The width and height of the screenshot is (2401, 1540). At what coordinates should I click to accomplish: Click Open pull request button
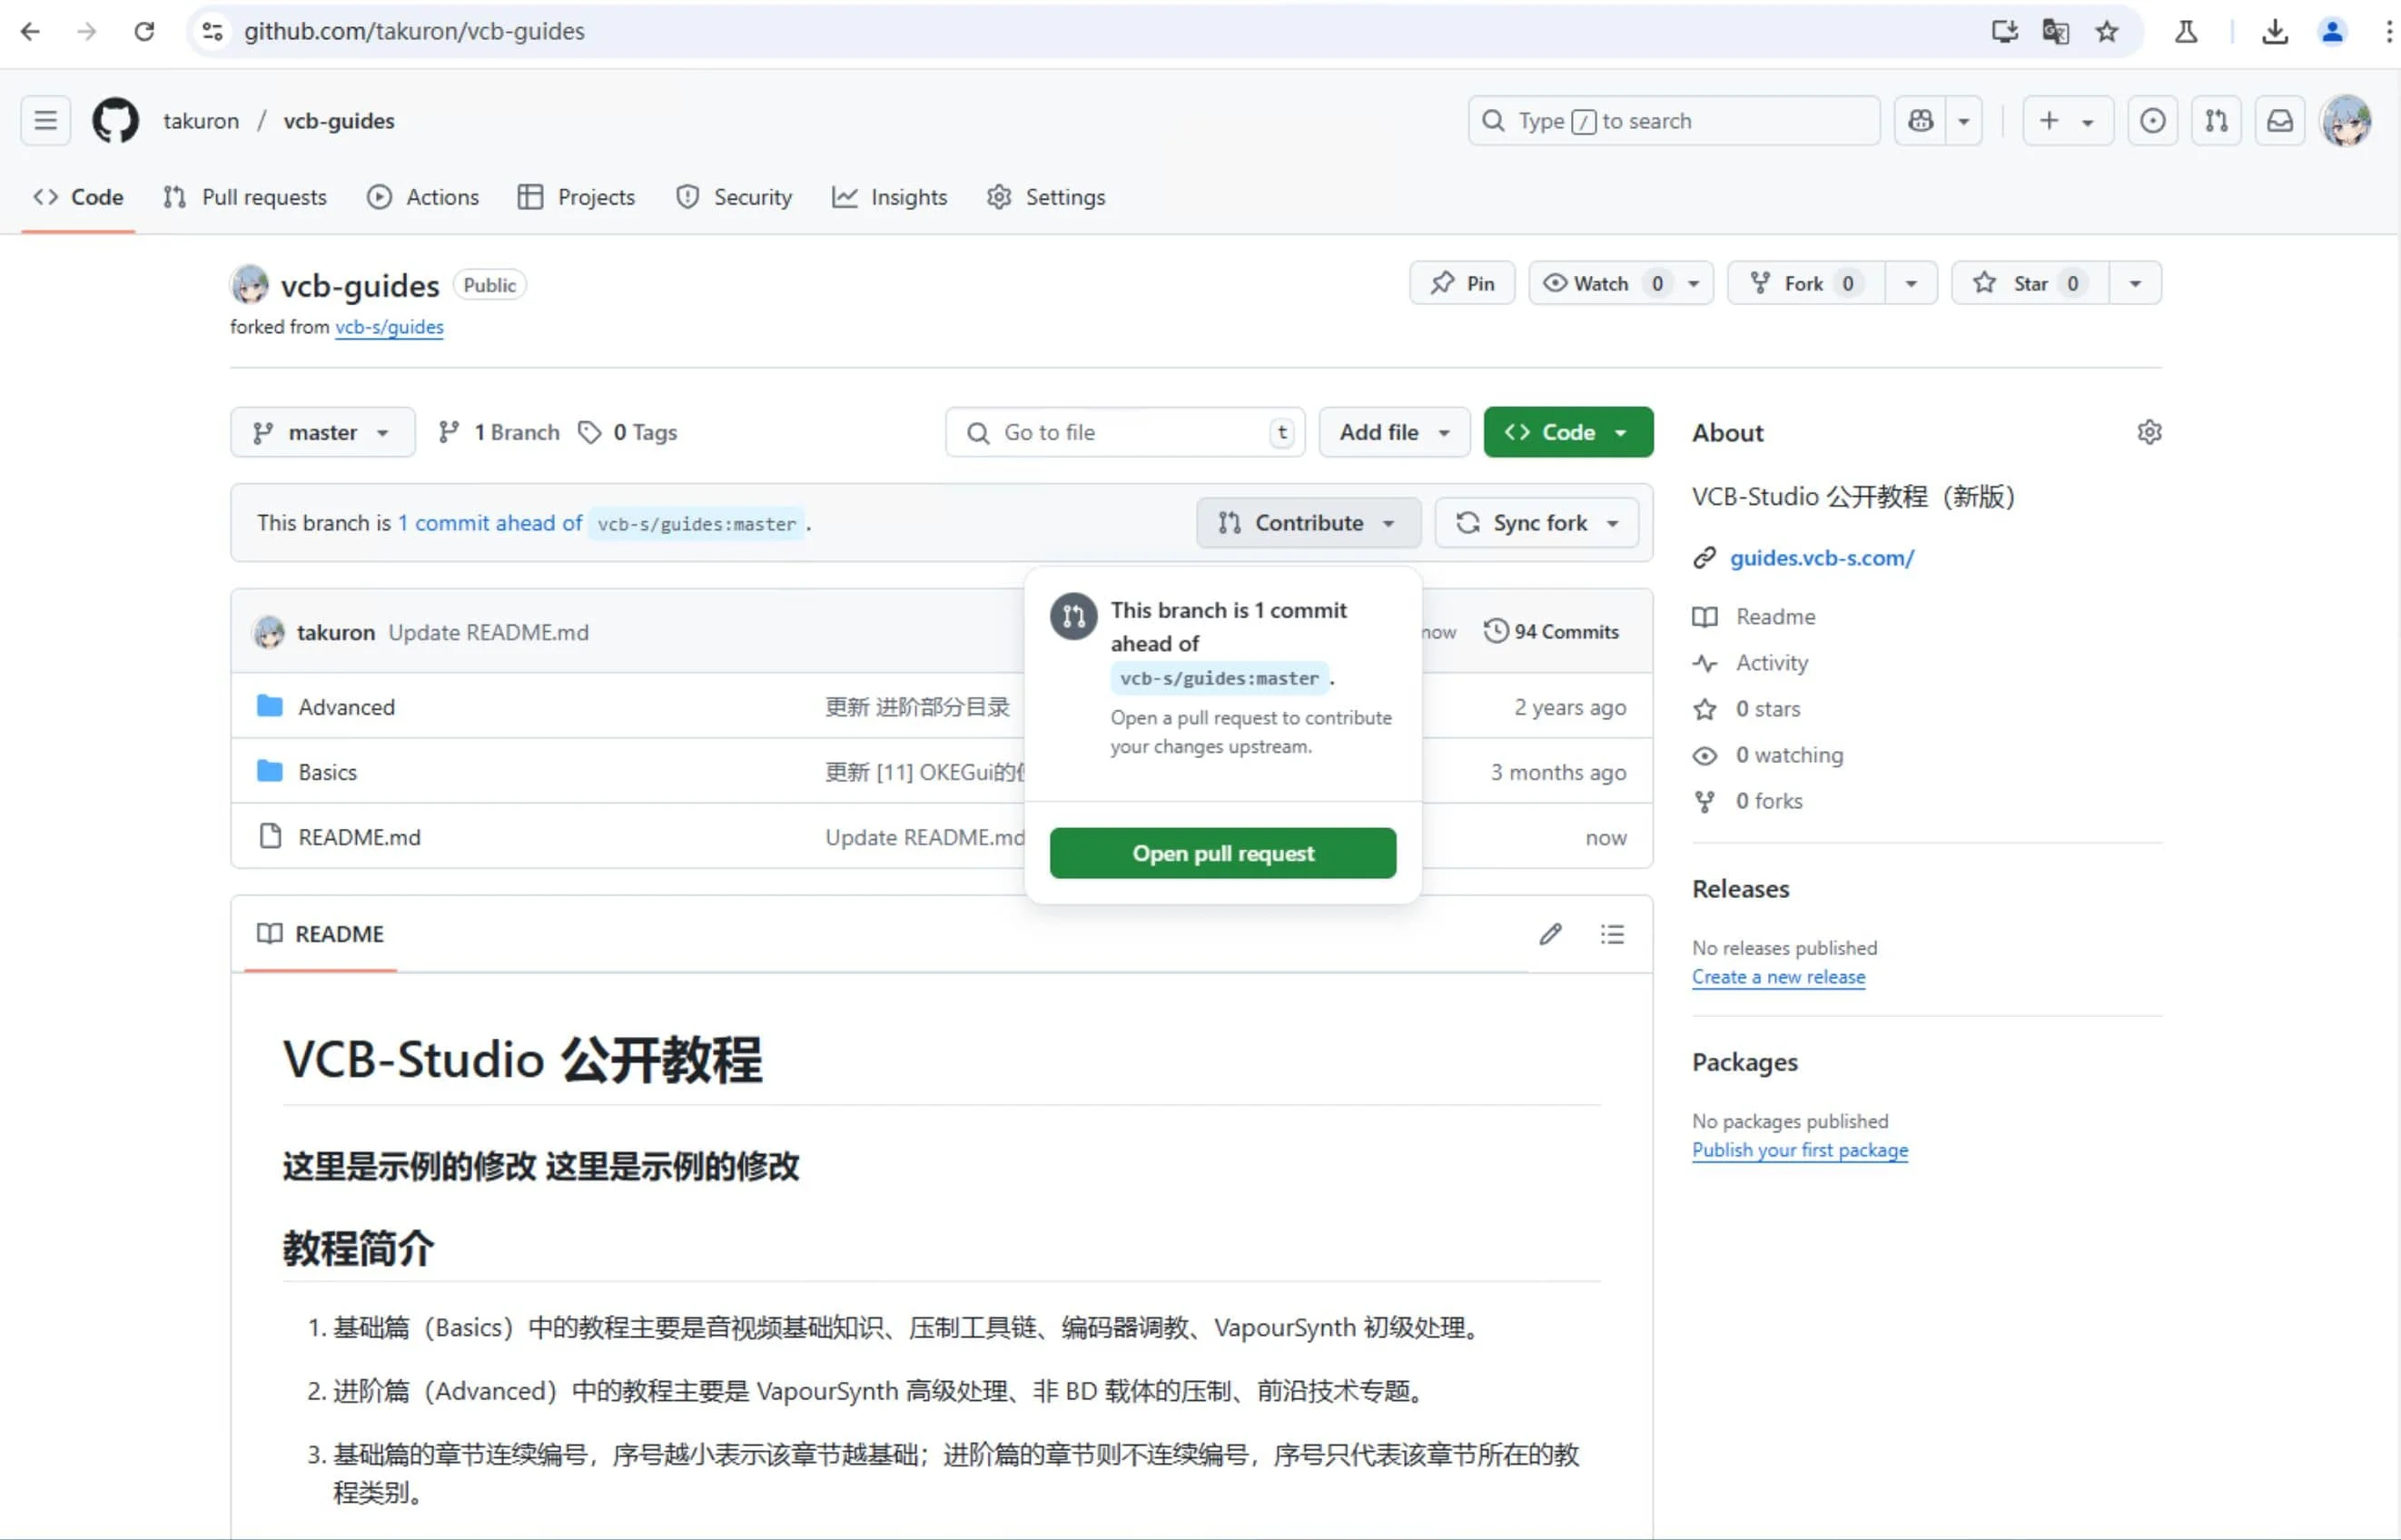click(x=1223, y=853)
